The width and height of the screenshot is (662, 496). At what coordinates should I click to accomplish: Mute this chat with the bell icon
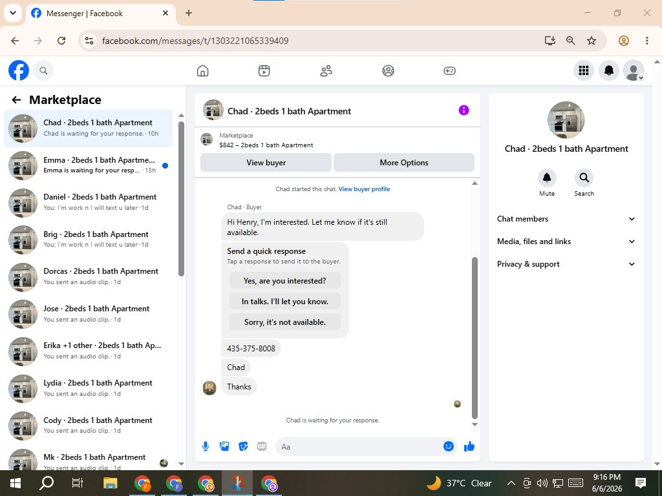547,178
